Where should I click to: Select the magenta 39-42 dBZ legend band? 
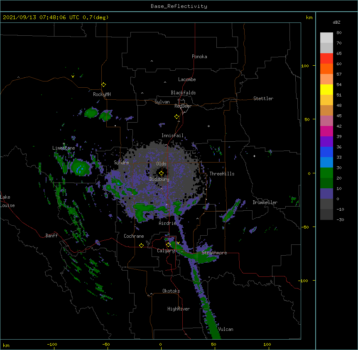(x=326, y=131)
